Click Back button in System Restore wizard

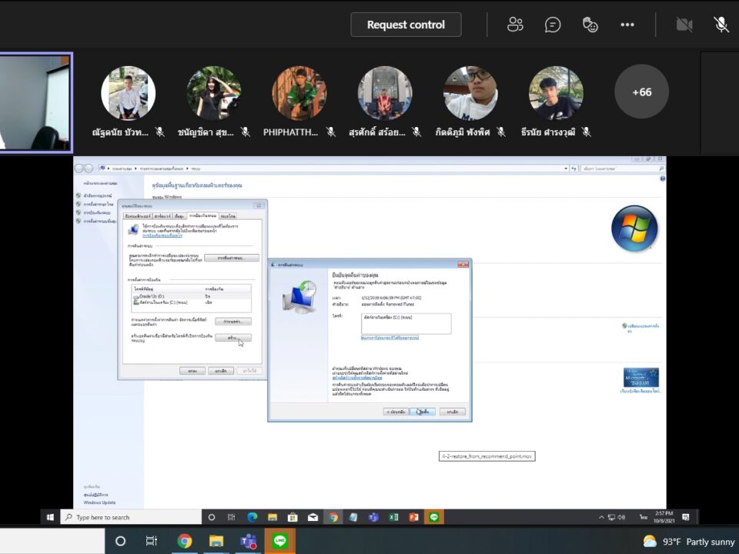pos(396,412)
